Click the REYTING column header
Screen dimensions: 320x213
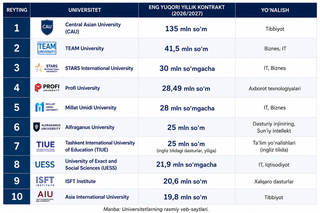pos(17,10)
